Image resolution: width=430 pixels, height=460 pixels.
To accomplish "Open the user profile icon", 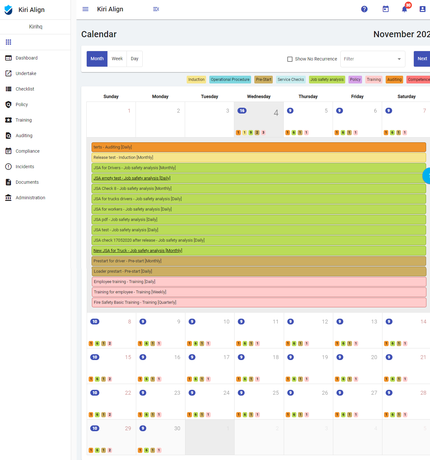I will coord(423,9).
